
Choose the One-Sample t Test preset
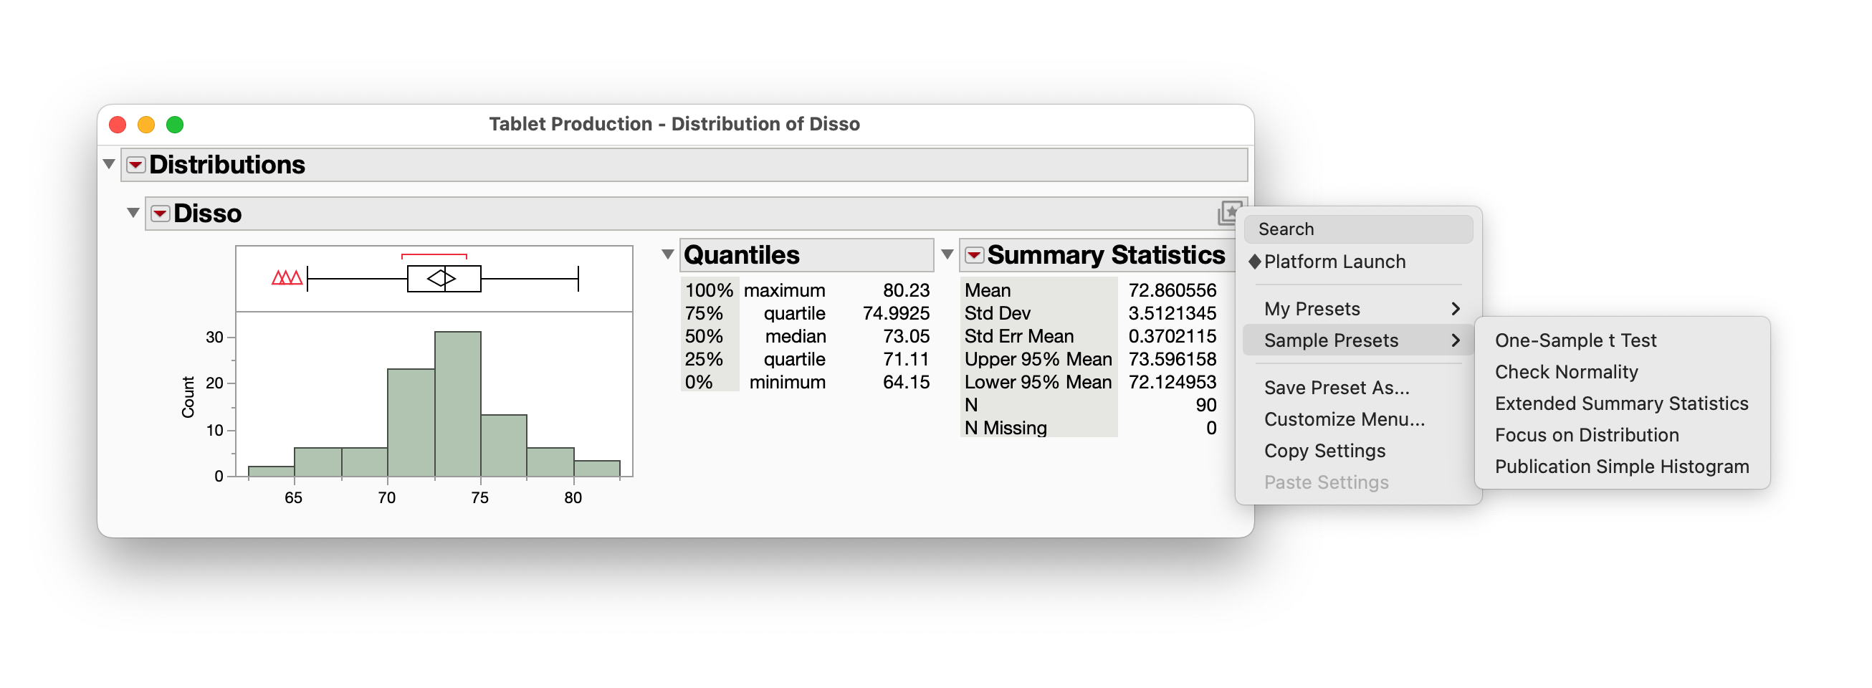(x=1575, y=340)
